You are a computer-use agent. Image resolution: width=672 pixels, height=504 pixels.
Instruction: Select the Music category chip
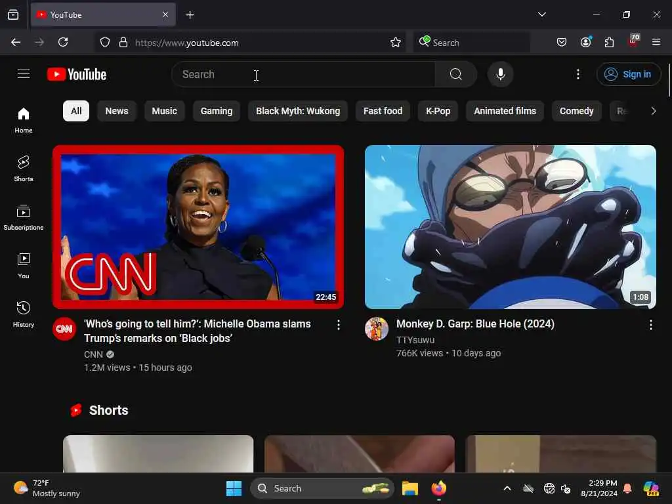pyautogui.click(x=164, y=111)
